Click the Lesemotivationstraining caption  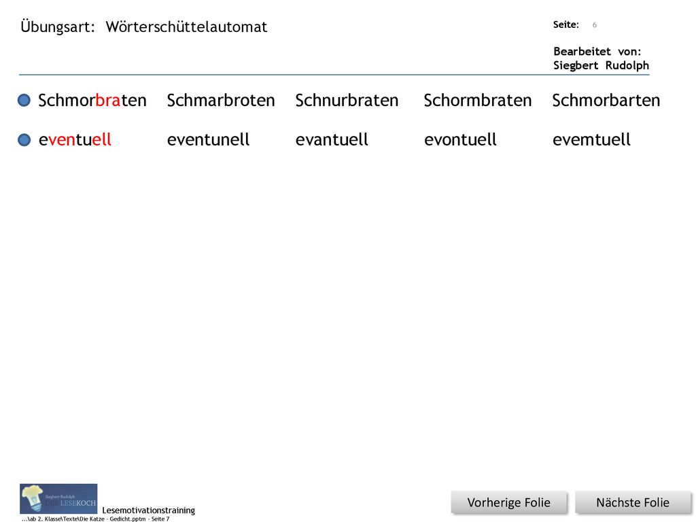point(148,510)
